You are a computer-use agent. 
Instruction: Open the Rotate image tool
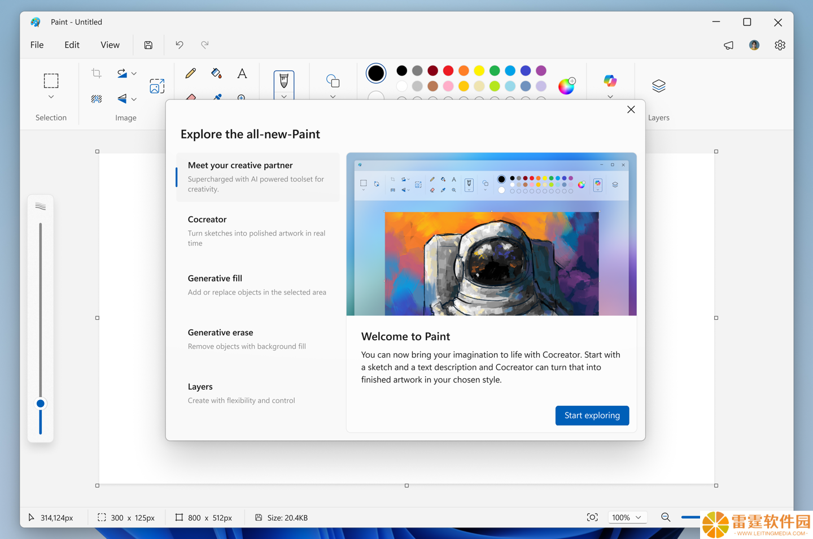point(122,73)
